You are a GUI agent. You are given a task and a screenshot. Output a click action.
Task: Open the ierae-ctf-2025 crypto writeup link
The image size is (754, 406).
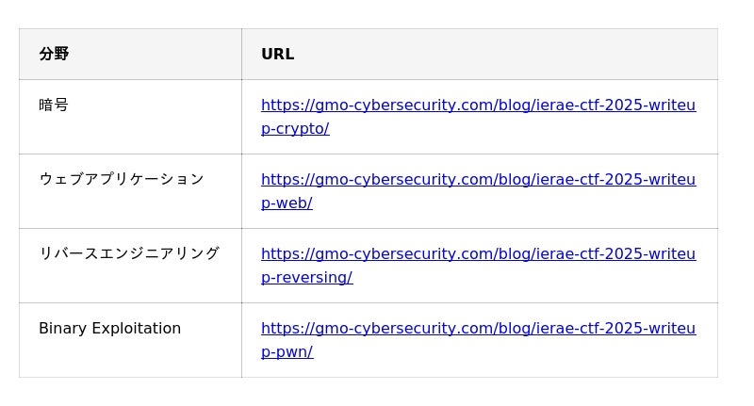coord(478,106)
